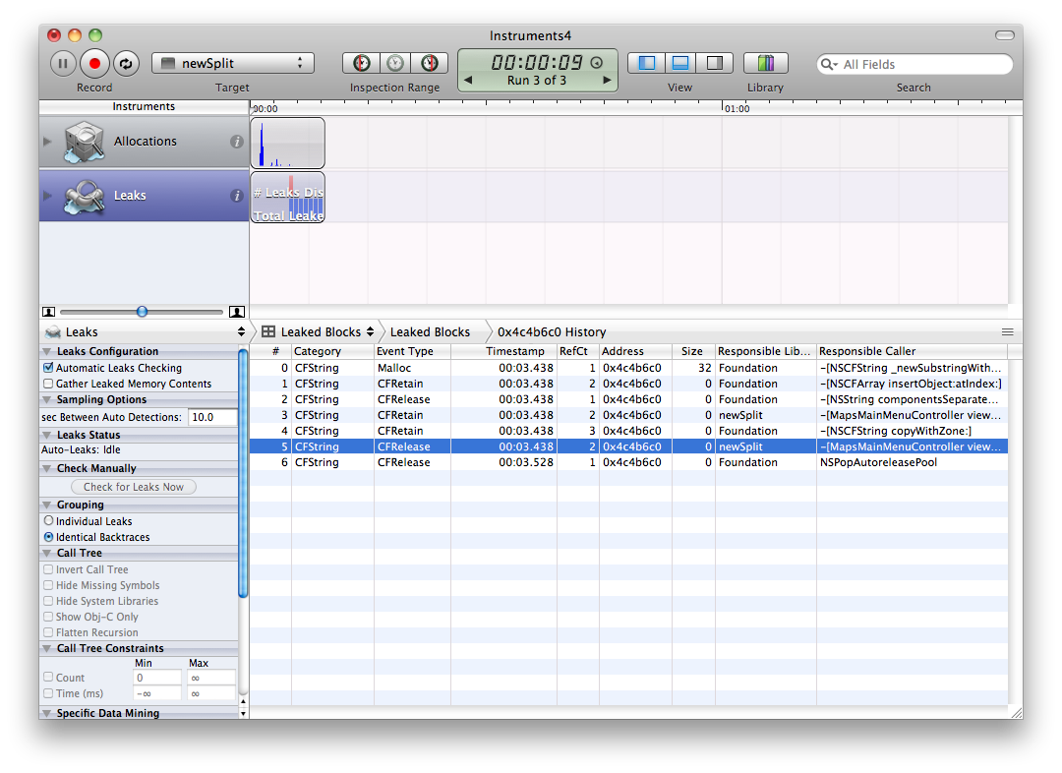
Task: Enable Hide System Libraries
Action: click(x=48, y=601)
